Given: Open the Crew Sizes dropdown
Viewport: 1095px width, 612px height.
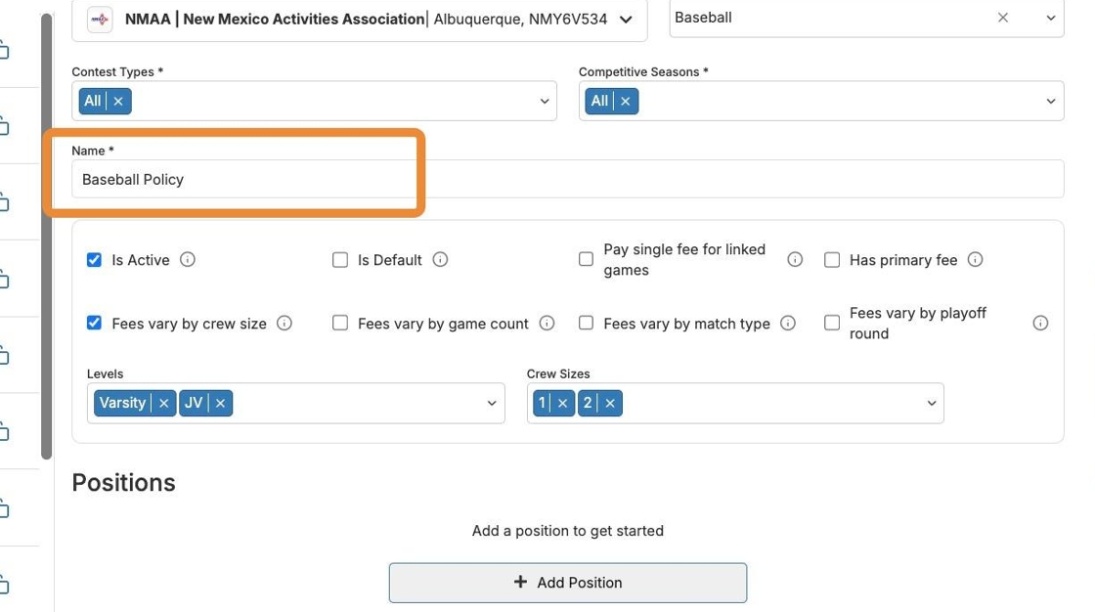Looking at the screenshot, I should tap(931, 403).
